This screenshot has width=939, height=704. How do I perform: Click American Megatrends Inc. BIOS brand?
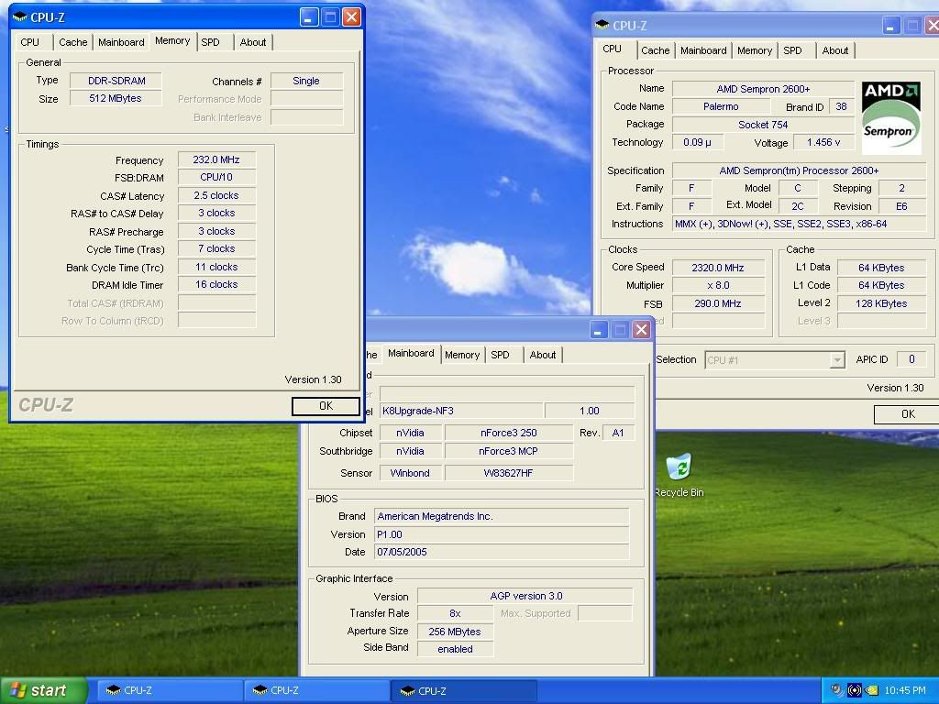coord(502,516)
